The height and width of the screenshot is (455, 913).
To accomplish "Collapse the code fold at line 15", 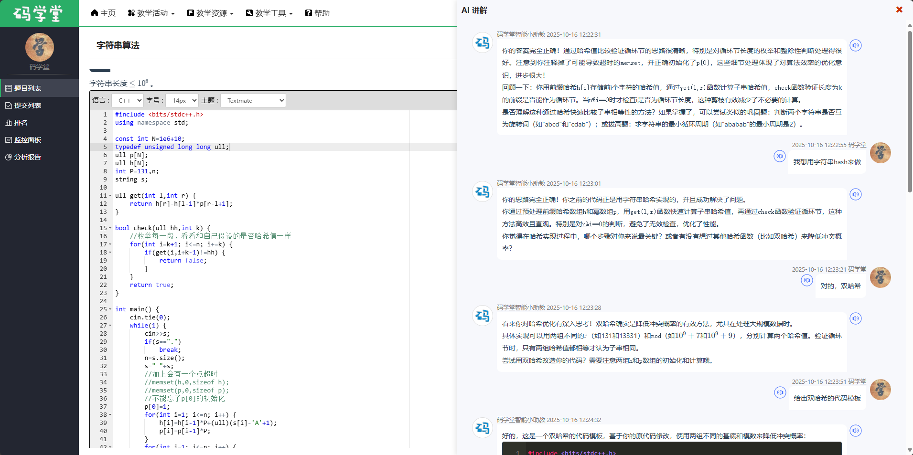I will click(110, 228).
